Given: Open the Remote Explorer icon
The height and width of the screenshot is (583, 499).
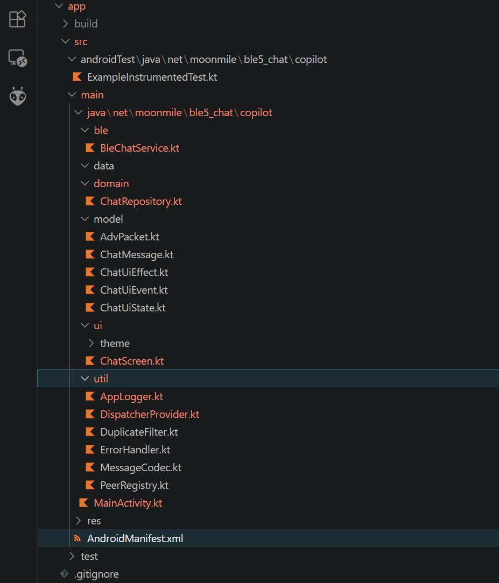Looking at the screenshot, I should click(18, 58).
